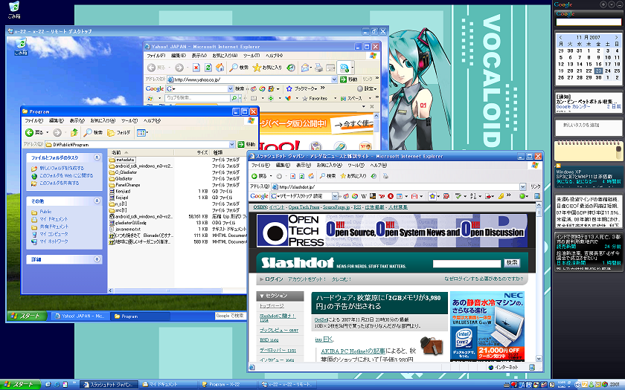Open the 編集 menu in Slashdot IE window
This screenshot has height=390, width=625.
click(x=283, y=165)
